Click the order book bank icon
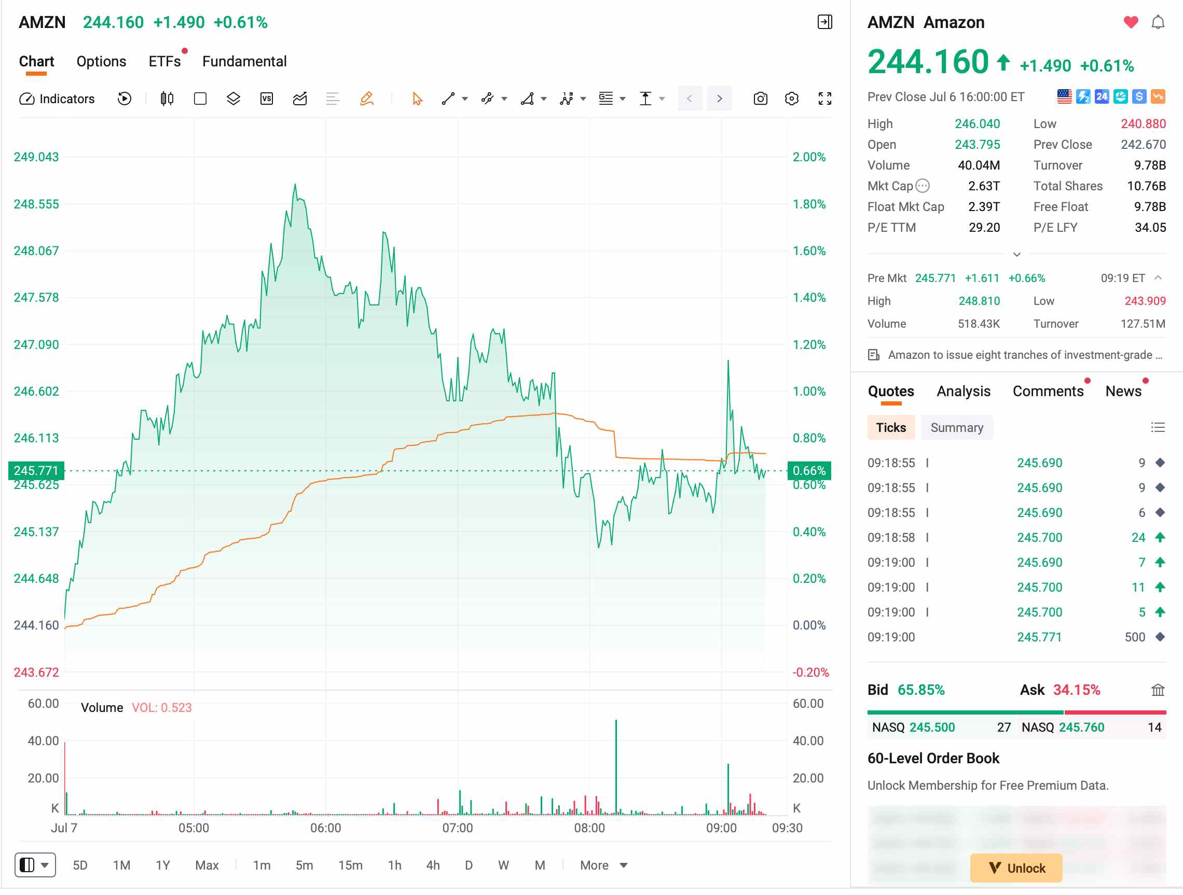This screenshot has height=895, width=1183. click(1158, 690)
